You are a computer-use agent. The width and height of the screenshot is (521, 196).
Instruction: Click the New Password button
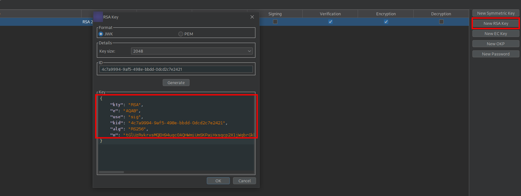496,54
